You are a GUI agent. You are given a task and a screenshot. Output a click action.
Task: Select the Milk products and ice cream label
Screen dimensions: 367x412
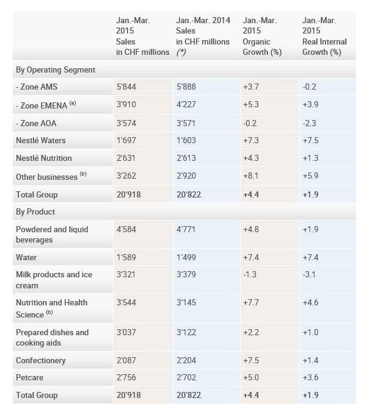click(53, 280)
